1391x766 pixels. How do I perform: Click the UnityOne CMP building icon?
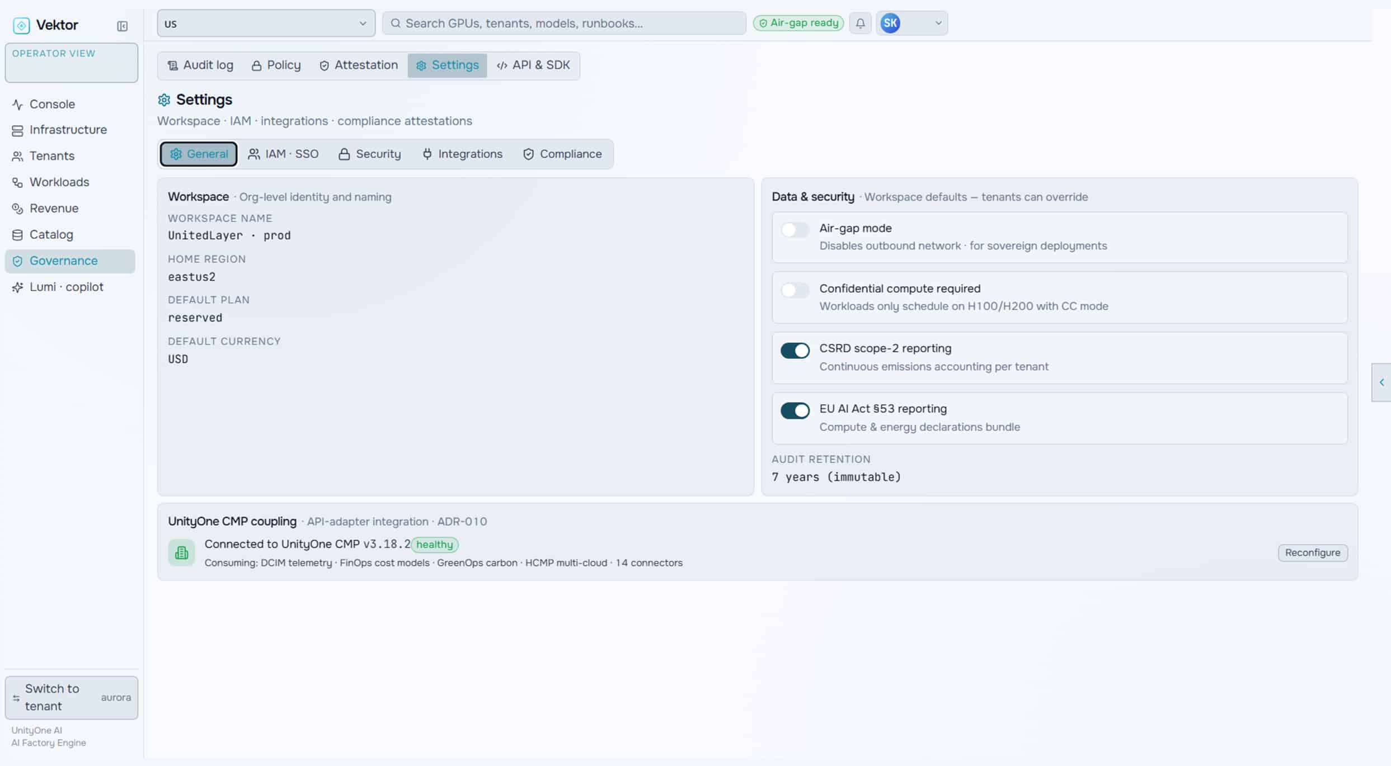[181, 553]
